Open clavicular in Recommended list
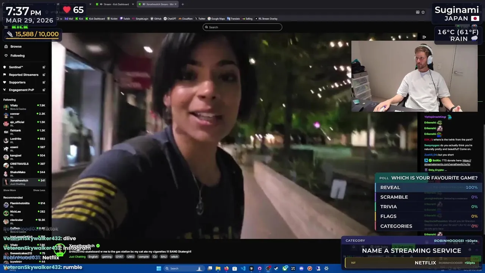The height and width of the screenshot is (273, 485). click(x=24, y=221)
